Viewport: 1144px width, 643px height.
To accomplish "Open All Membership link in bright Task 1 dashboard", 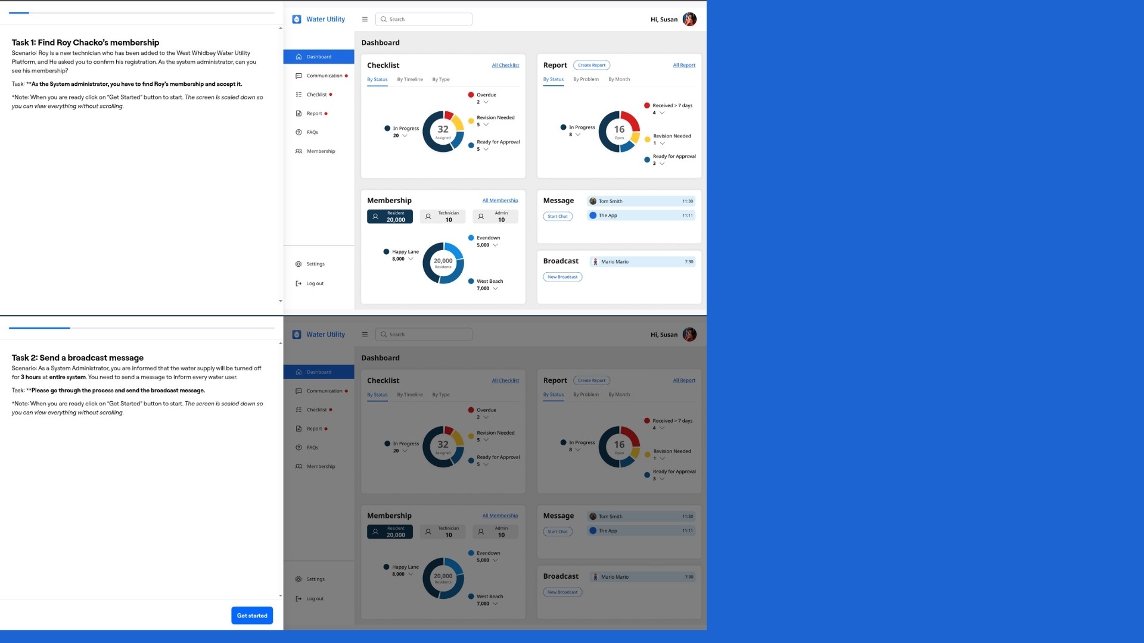I will pyautogui.click(x=500, y=201).
